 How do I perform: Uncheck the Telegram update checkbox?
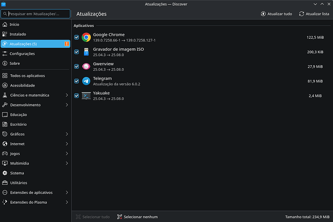click(x=76, y=81)
